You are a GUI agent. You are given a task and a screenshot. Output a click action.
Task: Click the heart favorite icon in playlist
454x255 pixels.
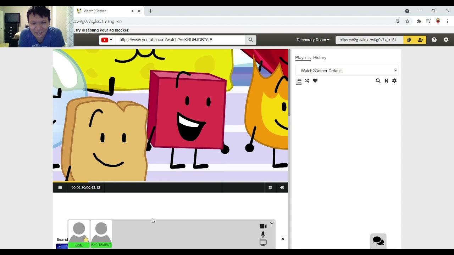[315, 81]
